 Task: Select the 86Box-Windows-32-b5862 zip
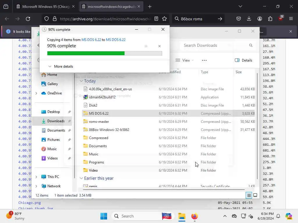(x=168, y=130)
